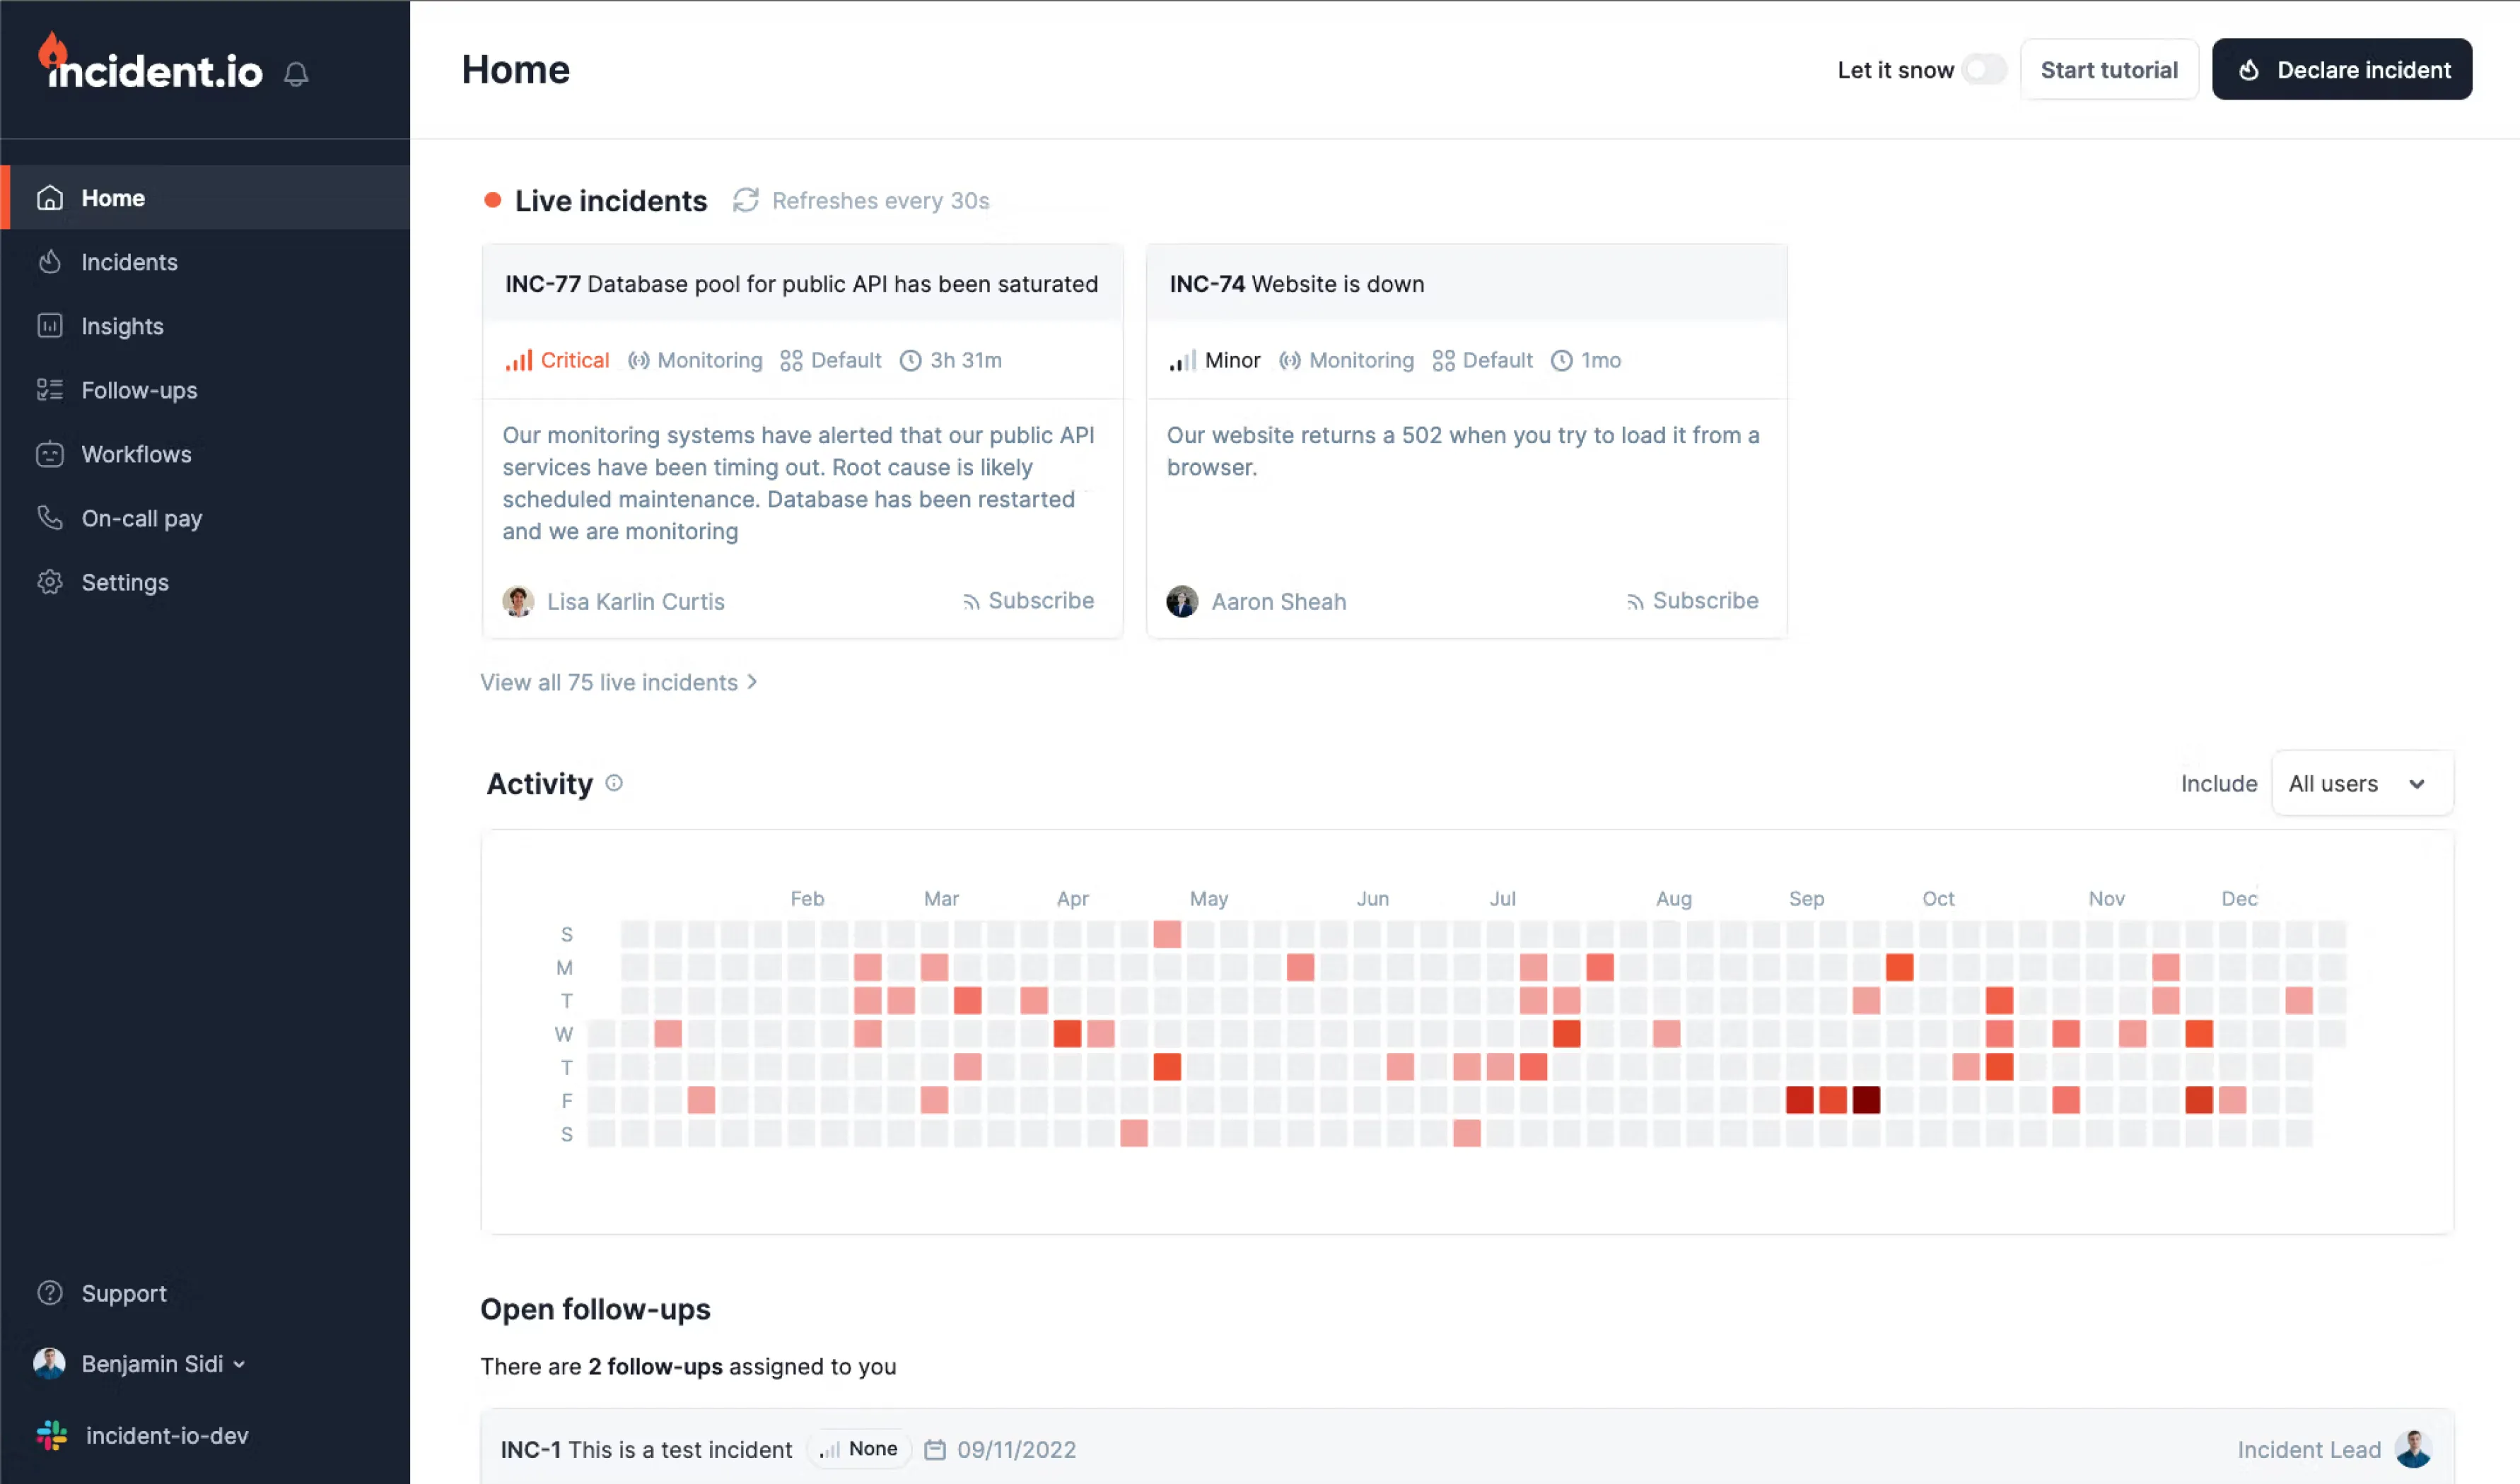Click the notification bell icon
The width and height of the screenshot is (2520, 1484).
pyautogui.click(x=296, y=73)
